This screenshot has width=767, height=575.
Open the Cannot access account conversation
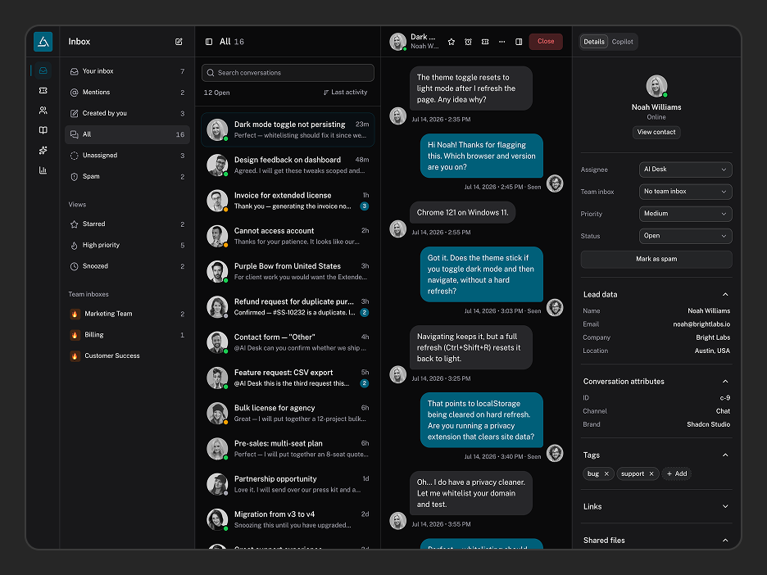pos(288,236)
